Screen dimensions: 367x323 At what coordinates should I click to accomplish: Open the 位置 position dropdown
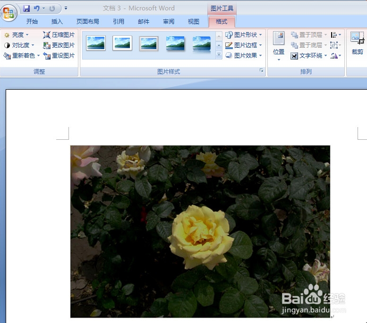coord(279,46)
